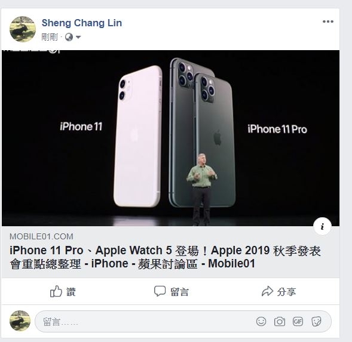The width and height of the screenshot is (352, 342).
Task: Click the speech bubble comment icon
Action: (x=160, y=291)
